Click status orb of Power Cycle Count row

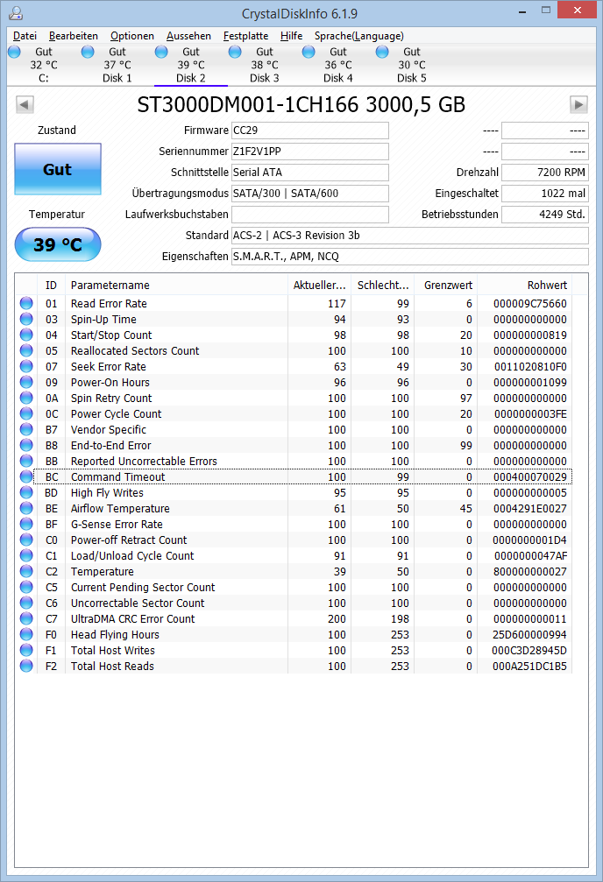[26, 413]
